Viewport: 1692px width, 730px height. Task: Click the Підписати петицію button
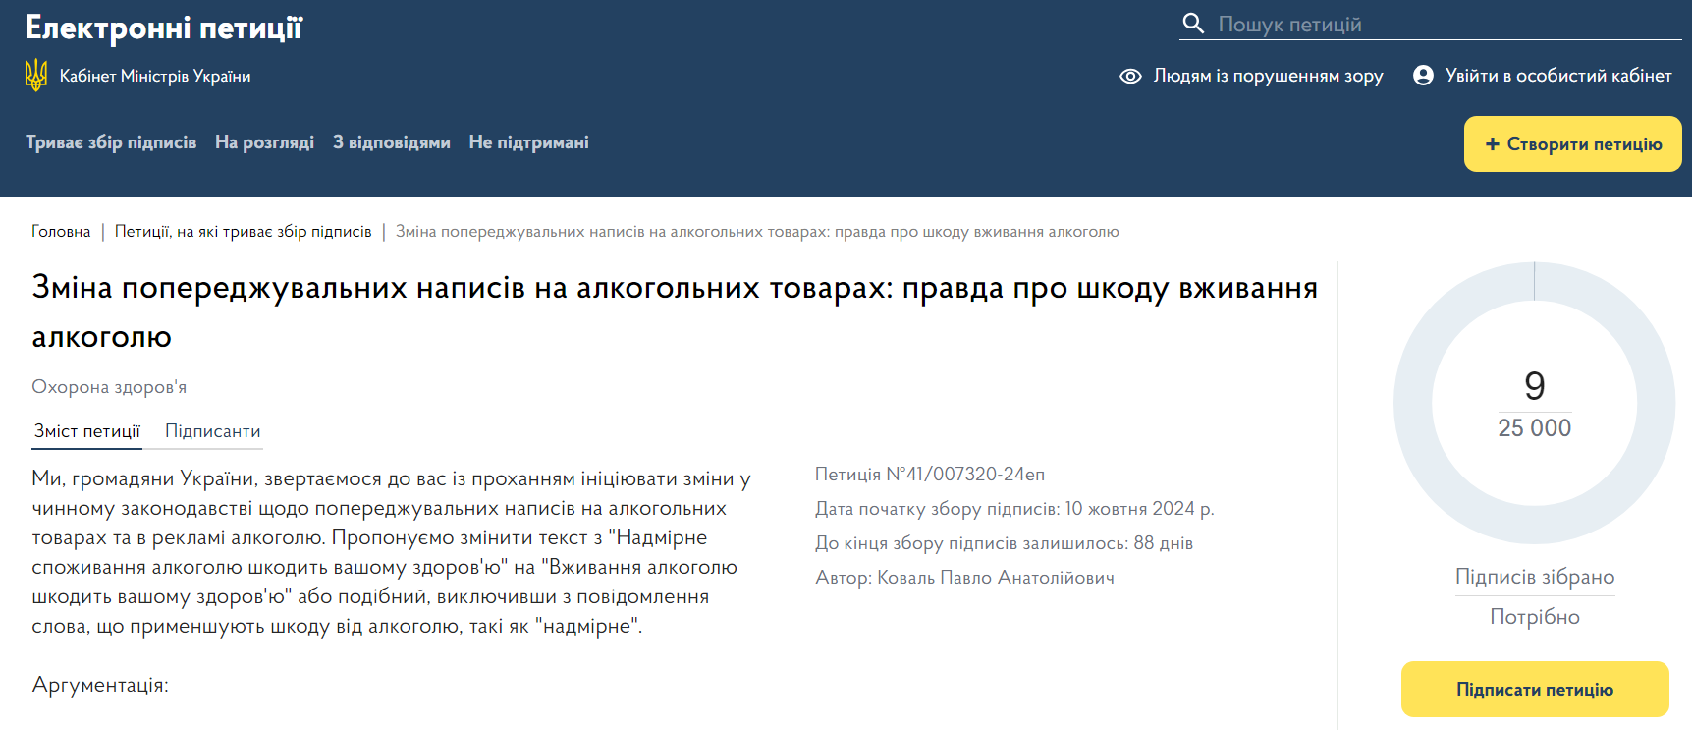point(1534,690)
